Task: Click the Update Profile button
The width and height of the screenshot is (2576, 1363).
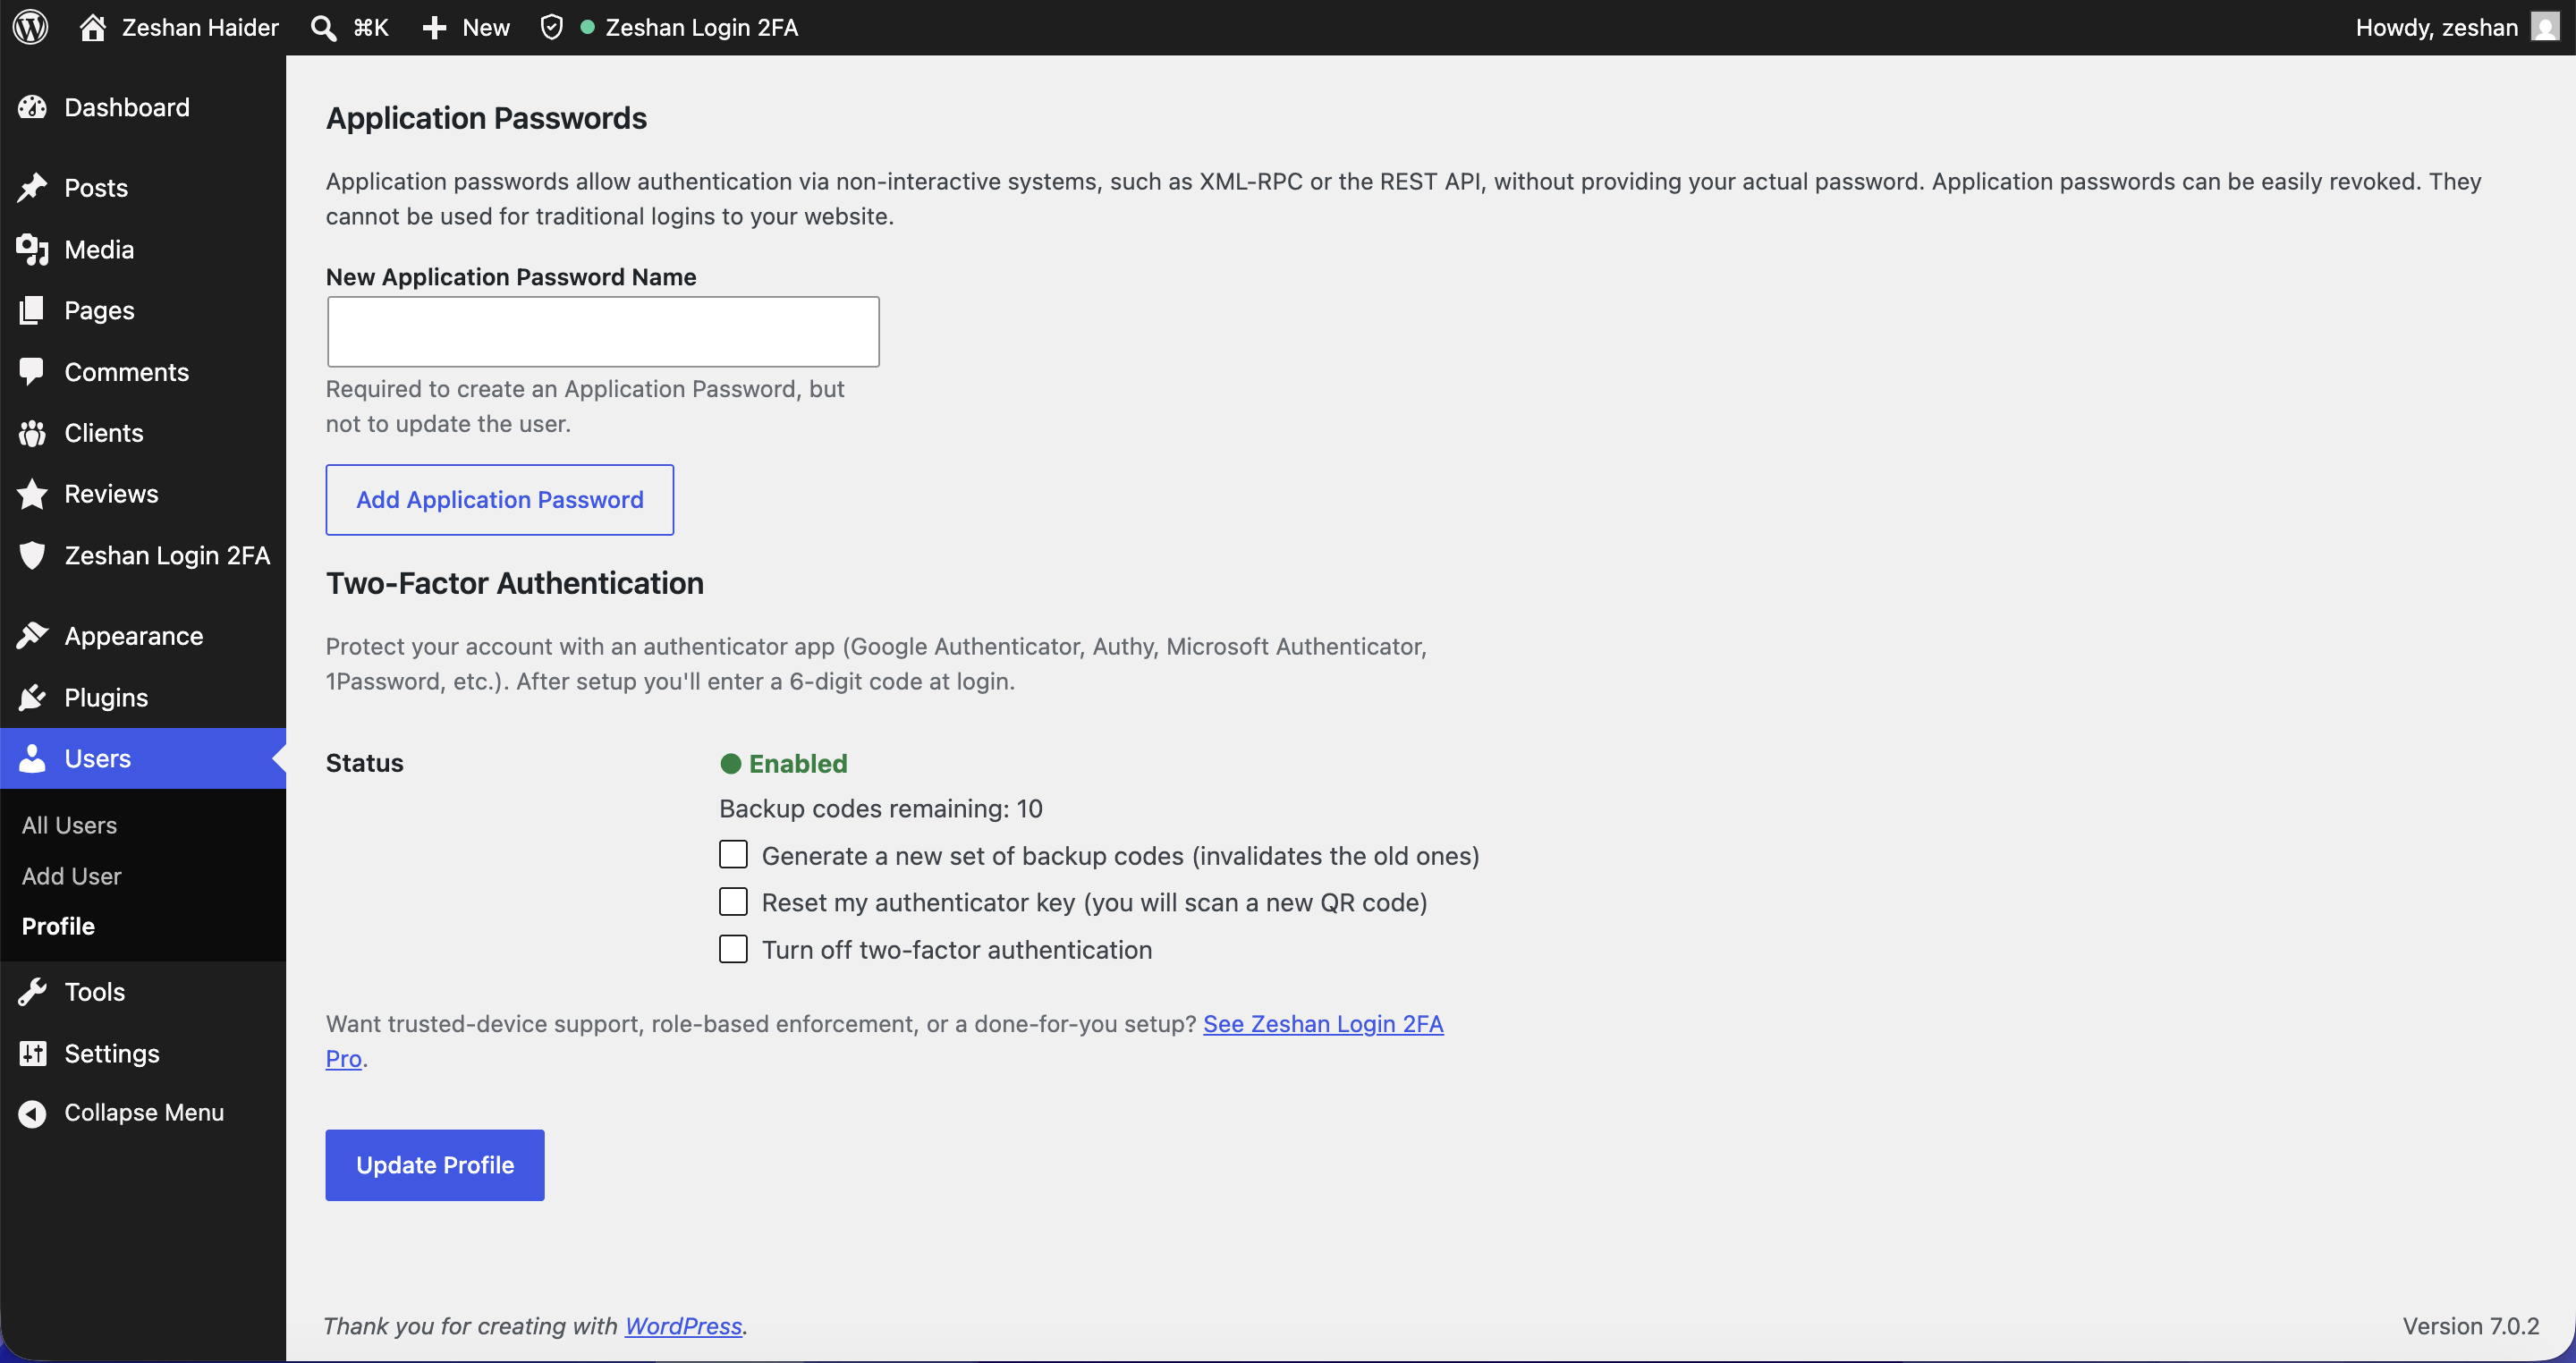Action: (x=434, y=1165)
